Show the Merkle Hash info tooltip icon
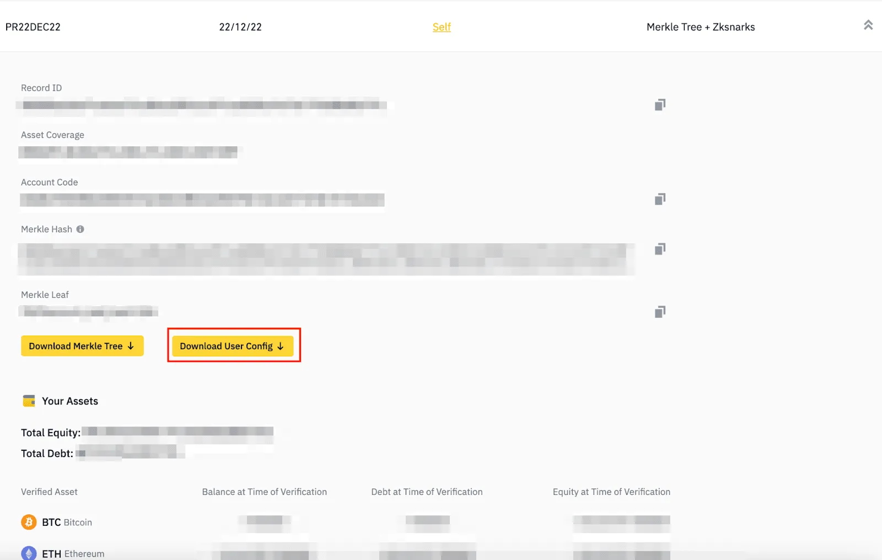This screenshot has width=882, height=560. pyautogui.click(x=80, y=229)
